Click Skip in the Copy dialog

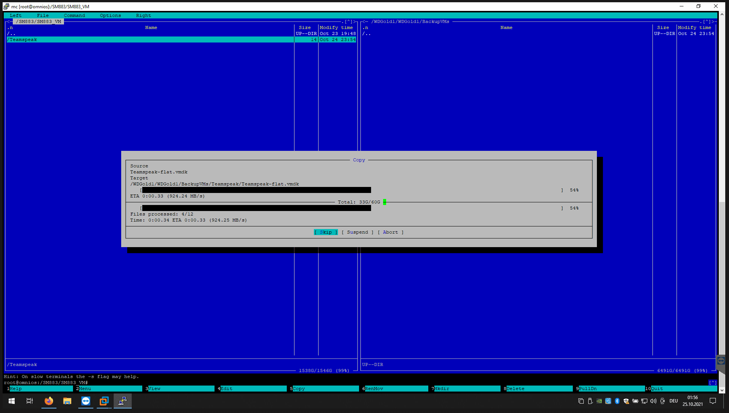point(326,232)
